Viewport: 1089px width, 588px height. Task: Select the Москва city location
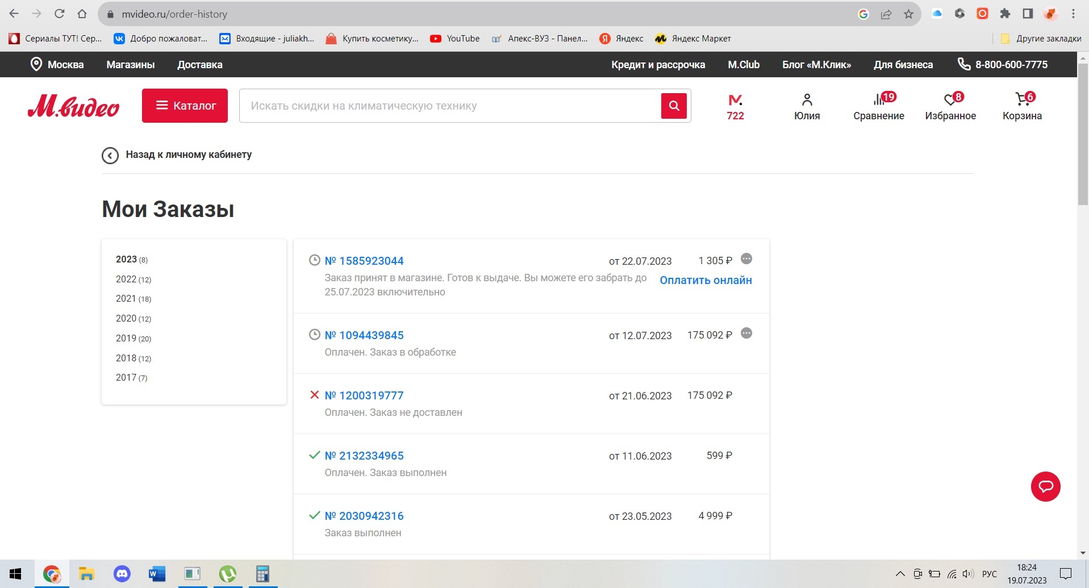(57, 64)
